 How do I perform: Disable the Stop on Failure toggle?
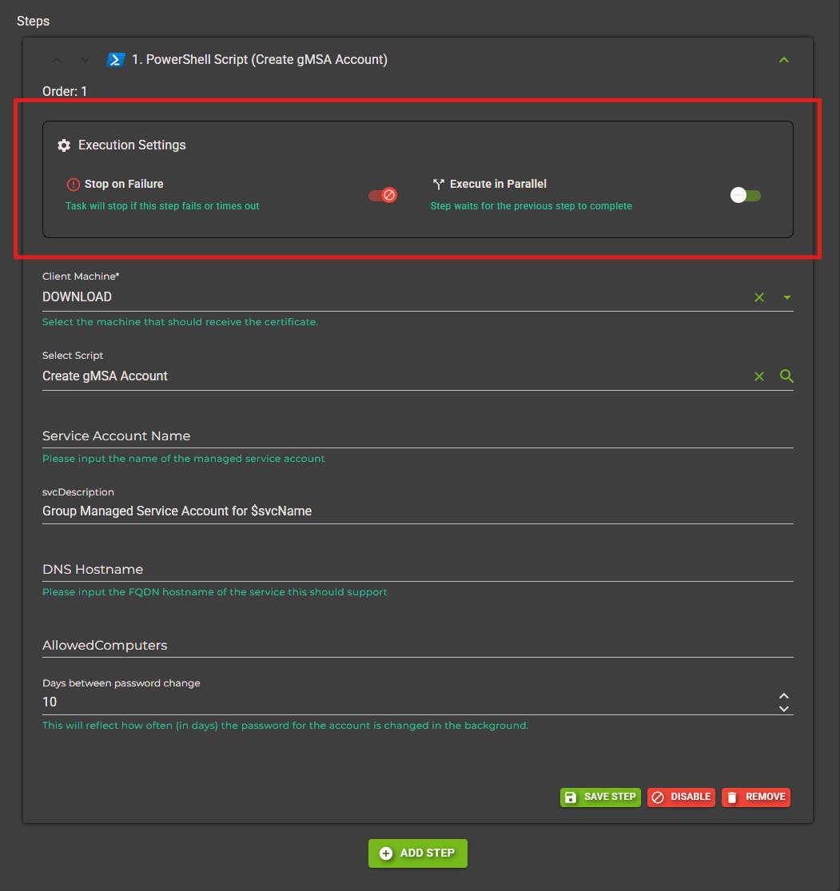point(382,194)
